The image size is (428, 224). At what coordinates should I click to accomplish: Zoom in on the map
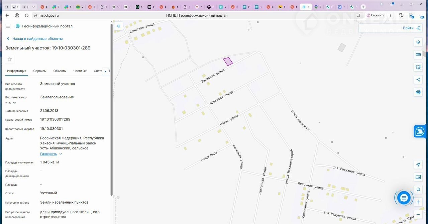418,202
